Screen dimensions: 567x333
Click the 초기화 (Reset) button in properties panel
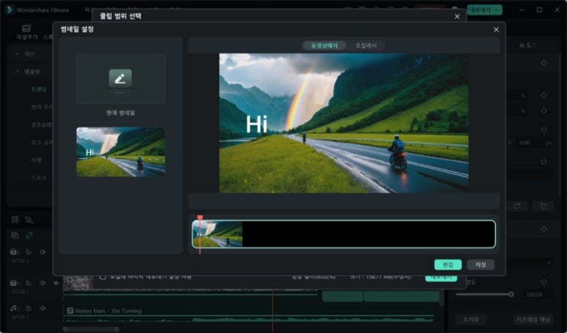click(x=471, y=319)
